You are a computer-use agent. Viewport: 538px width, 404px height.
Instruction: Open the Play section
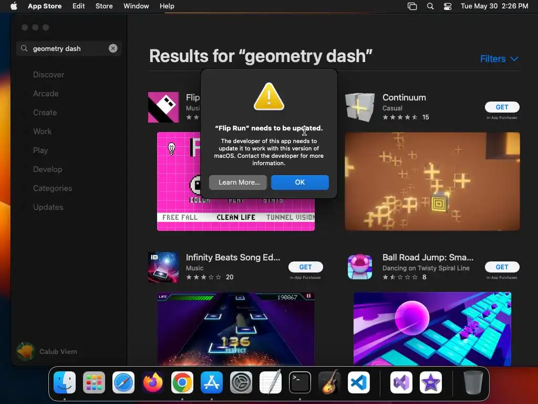click(x=40, y=150)
